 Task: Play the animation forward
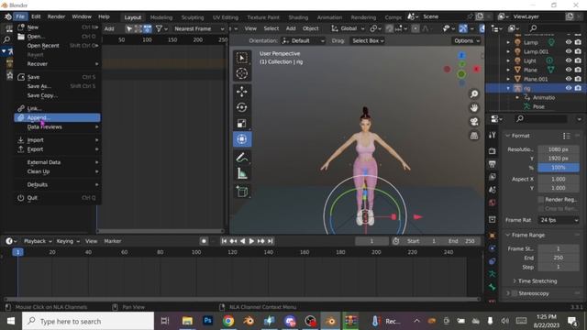tap(251, 241)
